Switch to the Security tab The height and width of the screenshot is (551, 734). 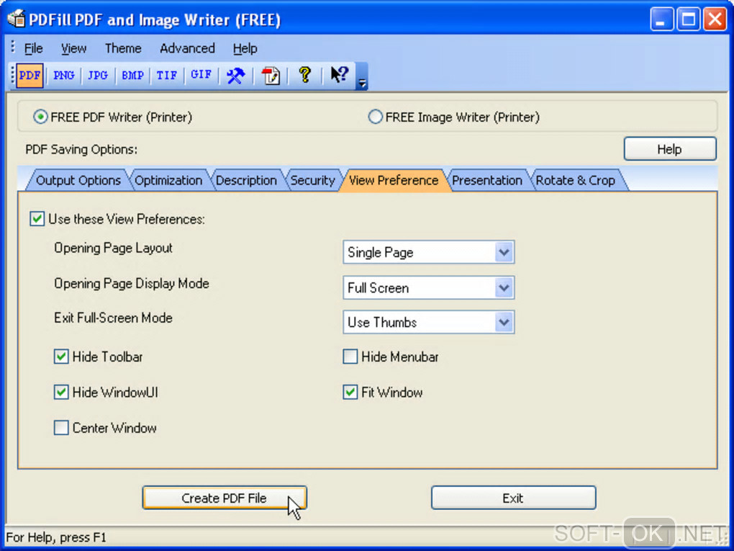tap(313, 180)
